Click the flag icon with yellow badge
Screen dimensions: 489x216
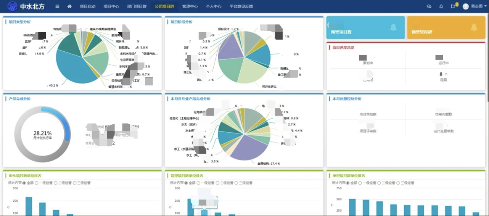pos(453,6)
